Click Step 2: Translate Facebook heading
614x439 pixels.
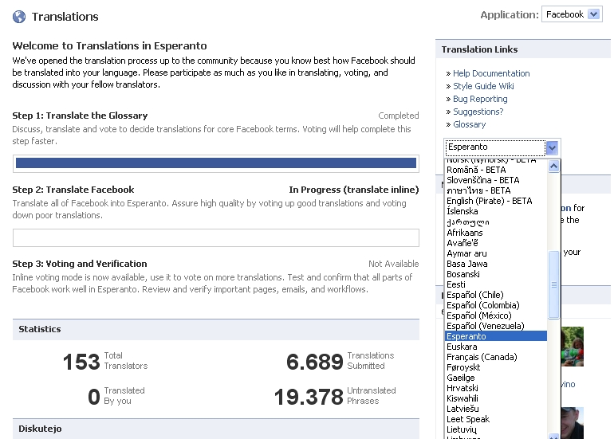coord(73,190)
